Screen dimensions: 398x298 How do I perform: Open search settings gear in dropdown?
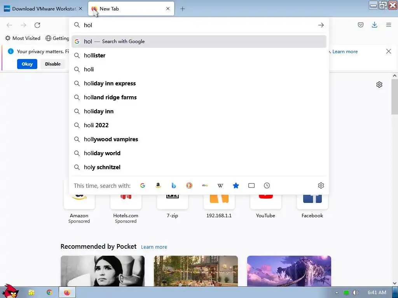(321, 185)
